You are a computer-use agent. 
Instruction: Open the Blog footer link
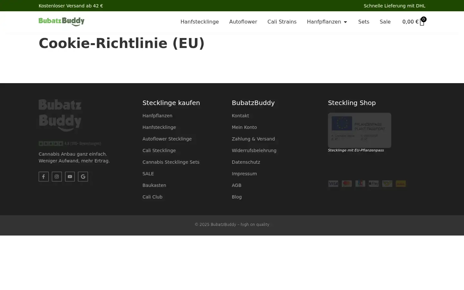click(x=237, y=197)
